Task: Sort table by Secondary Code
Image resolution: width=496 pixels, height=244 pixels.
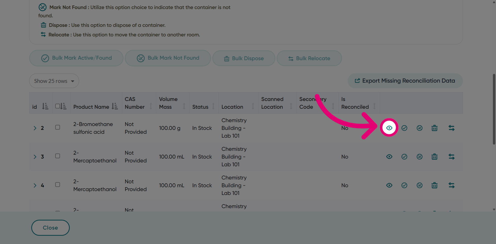Action: pyautogui.click(x=333, y=106)
